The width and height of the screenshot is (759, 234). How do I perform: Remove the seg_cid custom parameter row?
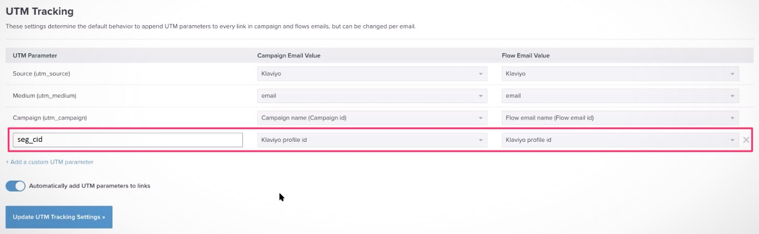click(x=746, y=140)
